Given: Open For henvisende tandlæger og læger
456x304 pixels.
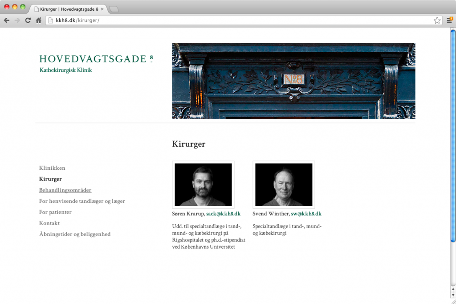Looking at the screenshot, I should pyautogui.click(x=82, y=201).
